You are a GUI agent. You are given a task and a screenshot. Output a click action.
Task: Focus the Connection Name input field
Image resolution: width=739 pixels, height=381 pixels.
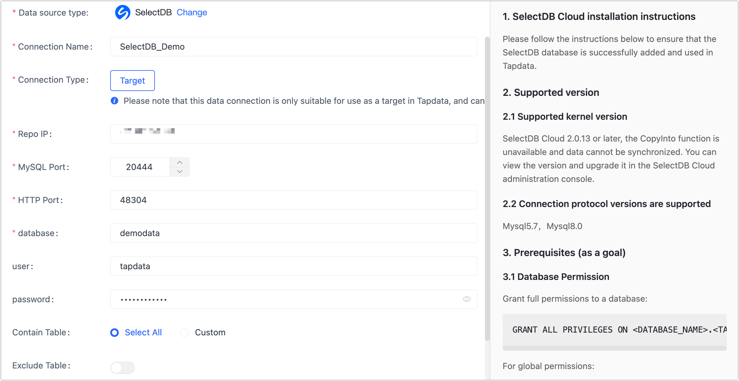(293, 47)
